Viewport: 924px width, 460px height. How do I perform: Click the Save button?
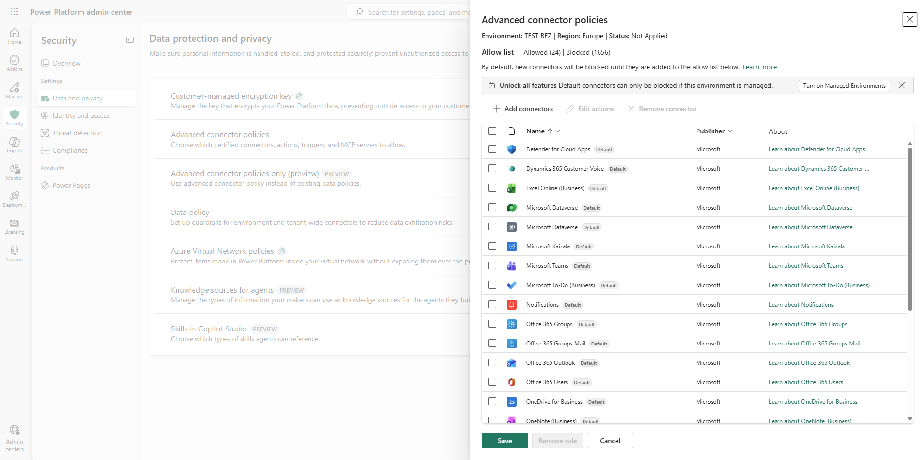click(x=505, y=441)
